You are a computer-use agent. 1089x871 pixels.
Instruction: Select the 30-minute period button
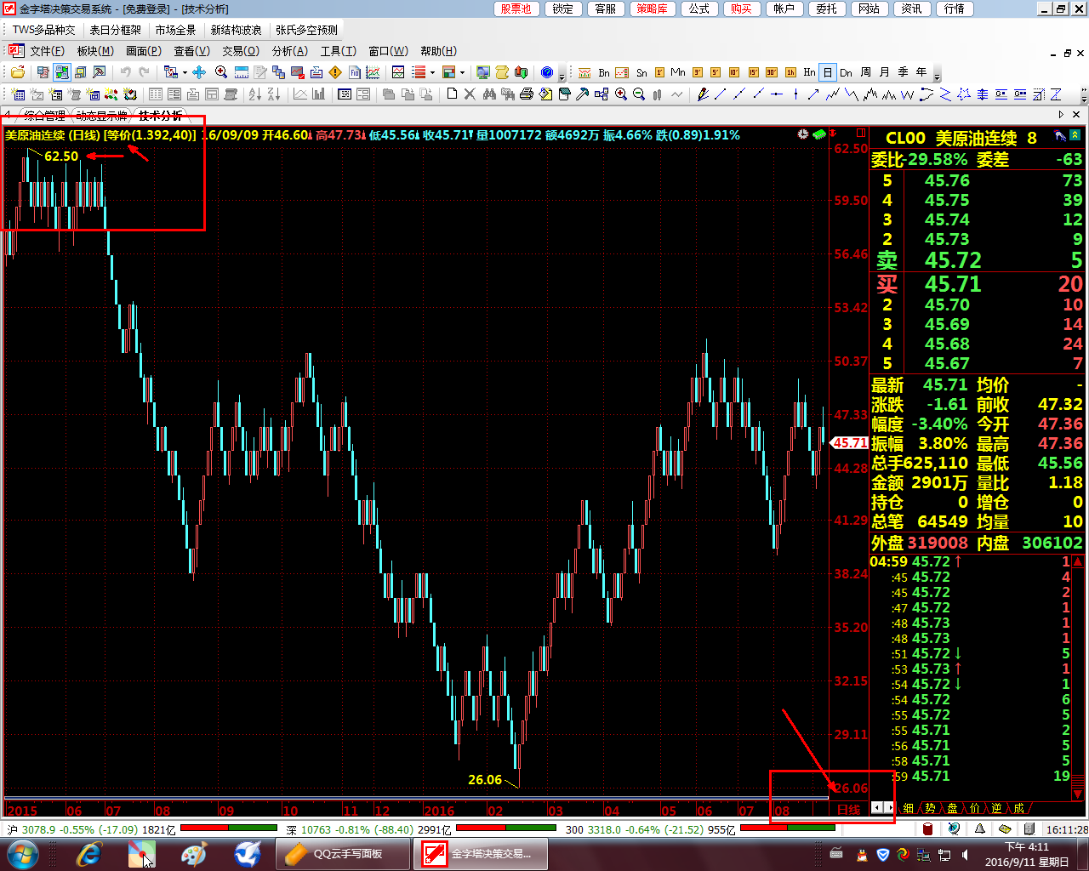772,72
